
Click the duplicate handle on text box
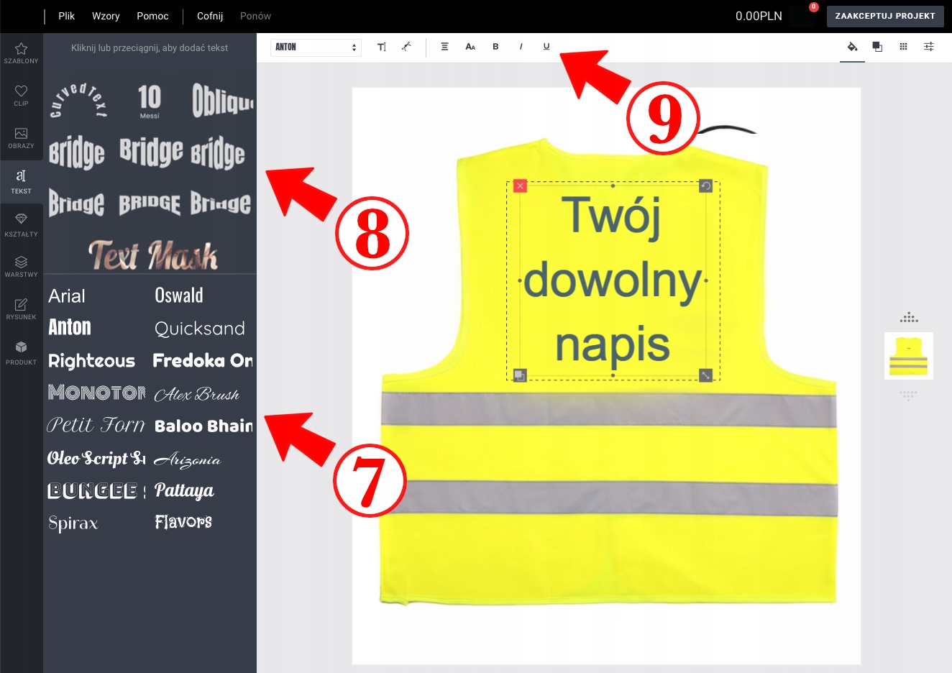click(520, 375)
